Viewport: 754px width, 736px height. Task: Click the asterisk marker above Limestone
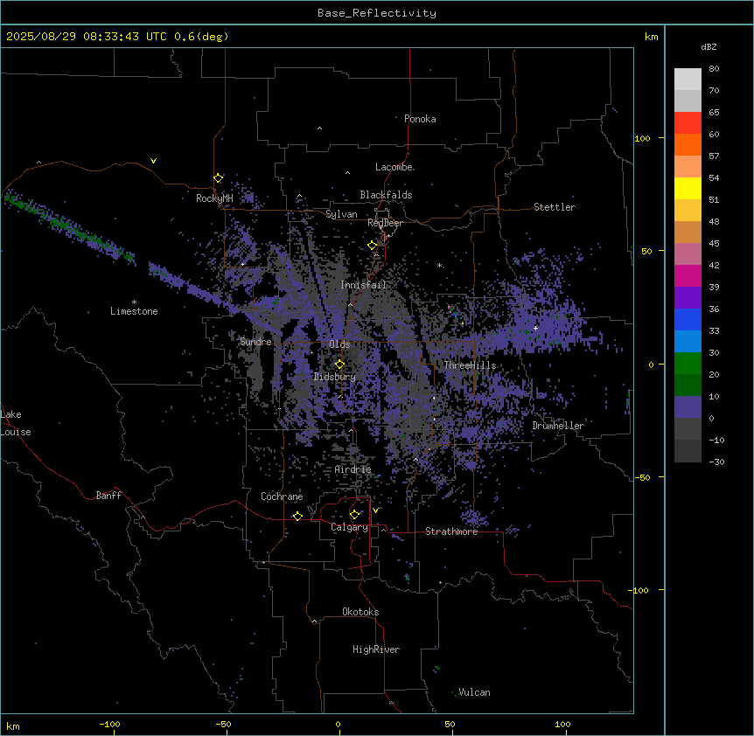click(134, 302)
